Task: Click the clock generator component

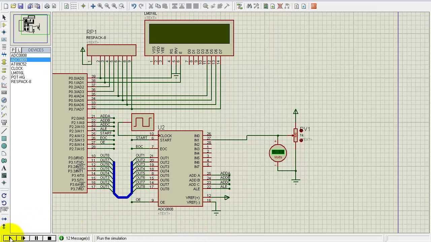Action: click(143, 122)
